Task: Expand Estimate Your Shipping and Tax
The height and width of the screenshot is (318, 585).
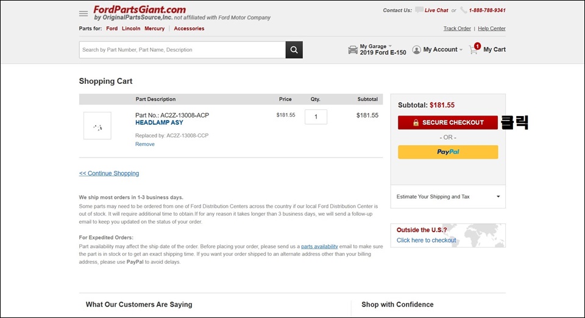Action: point(448,196)
